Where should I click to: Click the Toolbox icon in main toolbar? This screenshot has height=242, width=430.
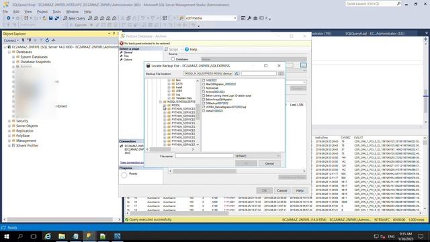(x=255, y=18)
